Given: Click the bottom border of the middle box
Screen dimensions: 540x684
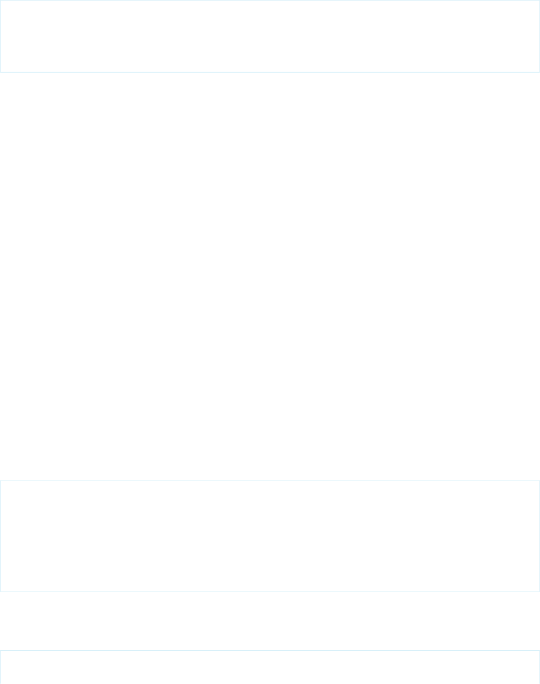Looking at the screenshot, I should pos(270,591).
